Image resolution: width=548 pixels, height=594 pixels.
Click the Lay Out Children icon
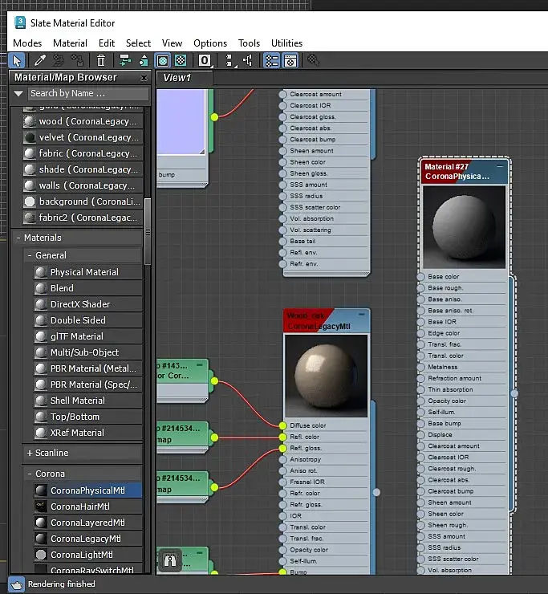click(x=249, y=60)
